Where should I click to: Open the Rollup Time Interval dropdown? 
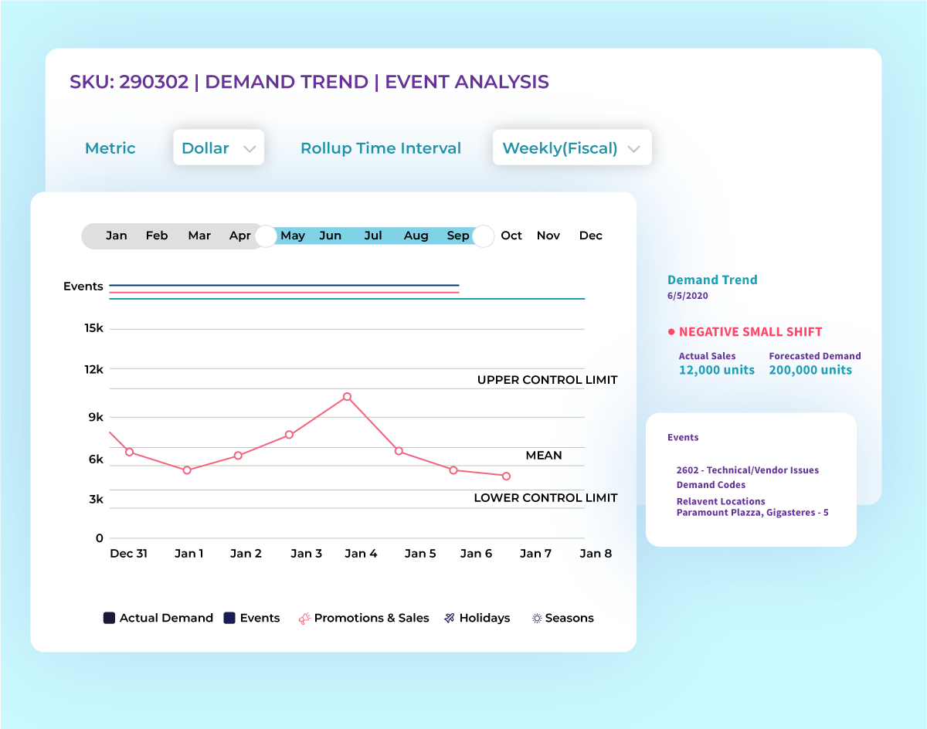[x=572, y=147]
